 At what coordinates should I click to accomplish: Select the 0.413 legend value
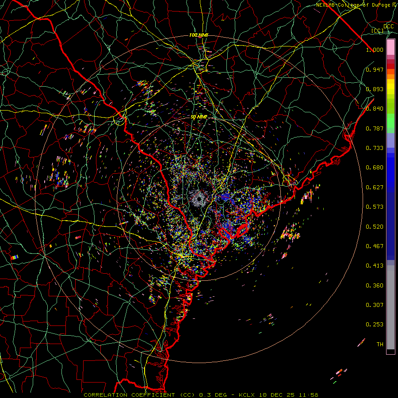pyautogui.click(x=375, y=266)
